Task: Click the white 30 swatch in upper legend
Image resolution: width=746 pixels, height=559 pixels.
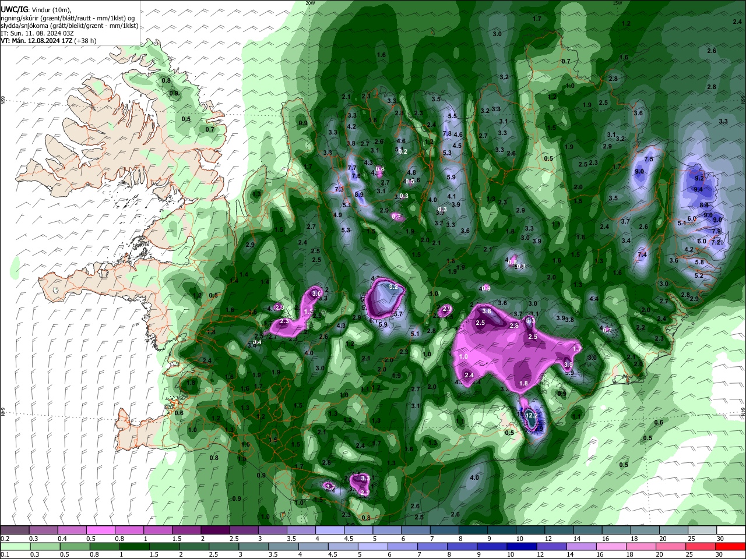Action: [730, 530]
